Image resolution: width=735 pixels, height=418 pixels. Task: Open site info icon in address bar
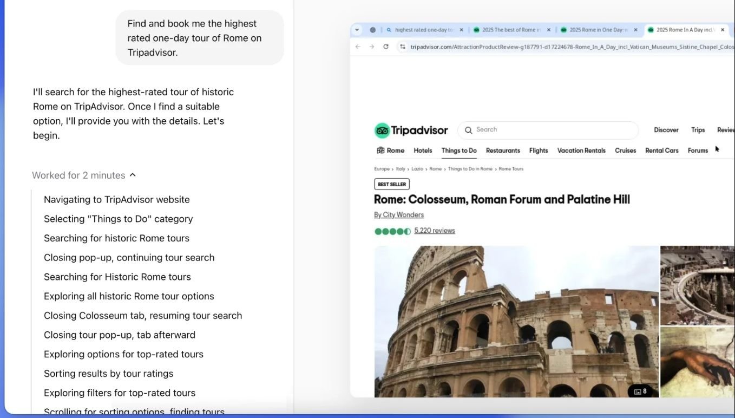(x=402, y=47)
